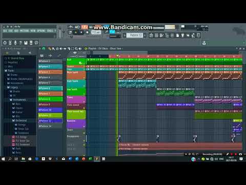Select the Slip tool in the Playlist toolbar
This screenshot has width=246, height=185.
coord(65,49)
